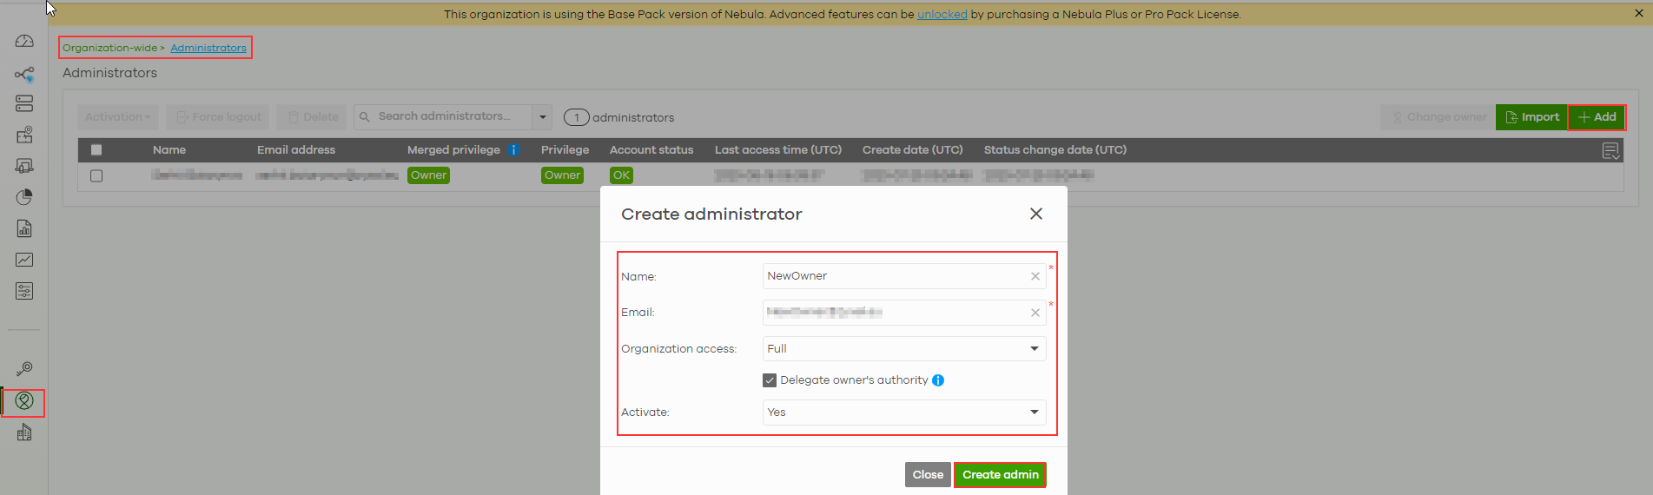Screen dimensions: 1653x495
Task: Follow the unlocked link in banner
Action: point(942,15)
